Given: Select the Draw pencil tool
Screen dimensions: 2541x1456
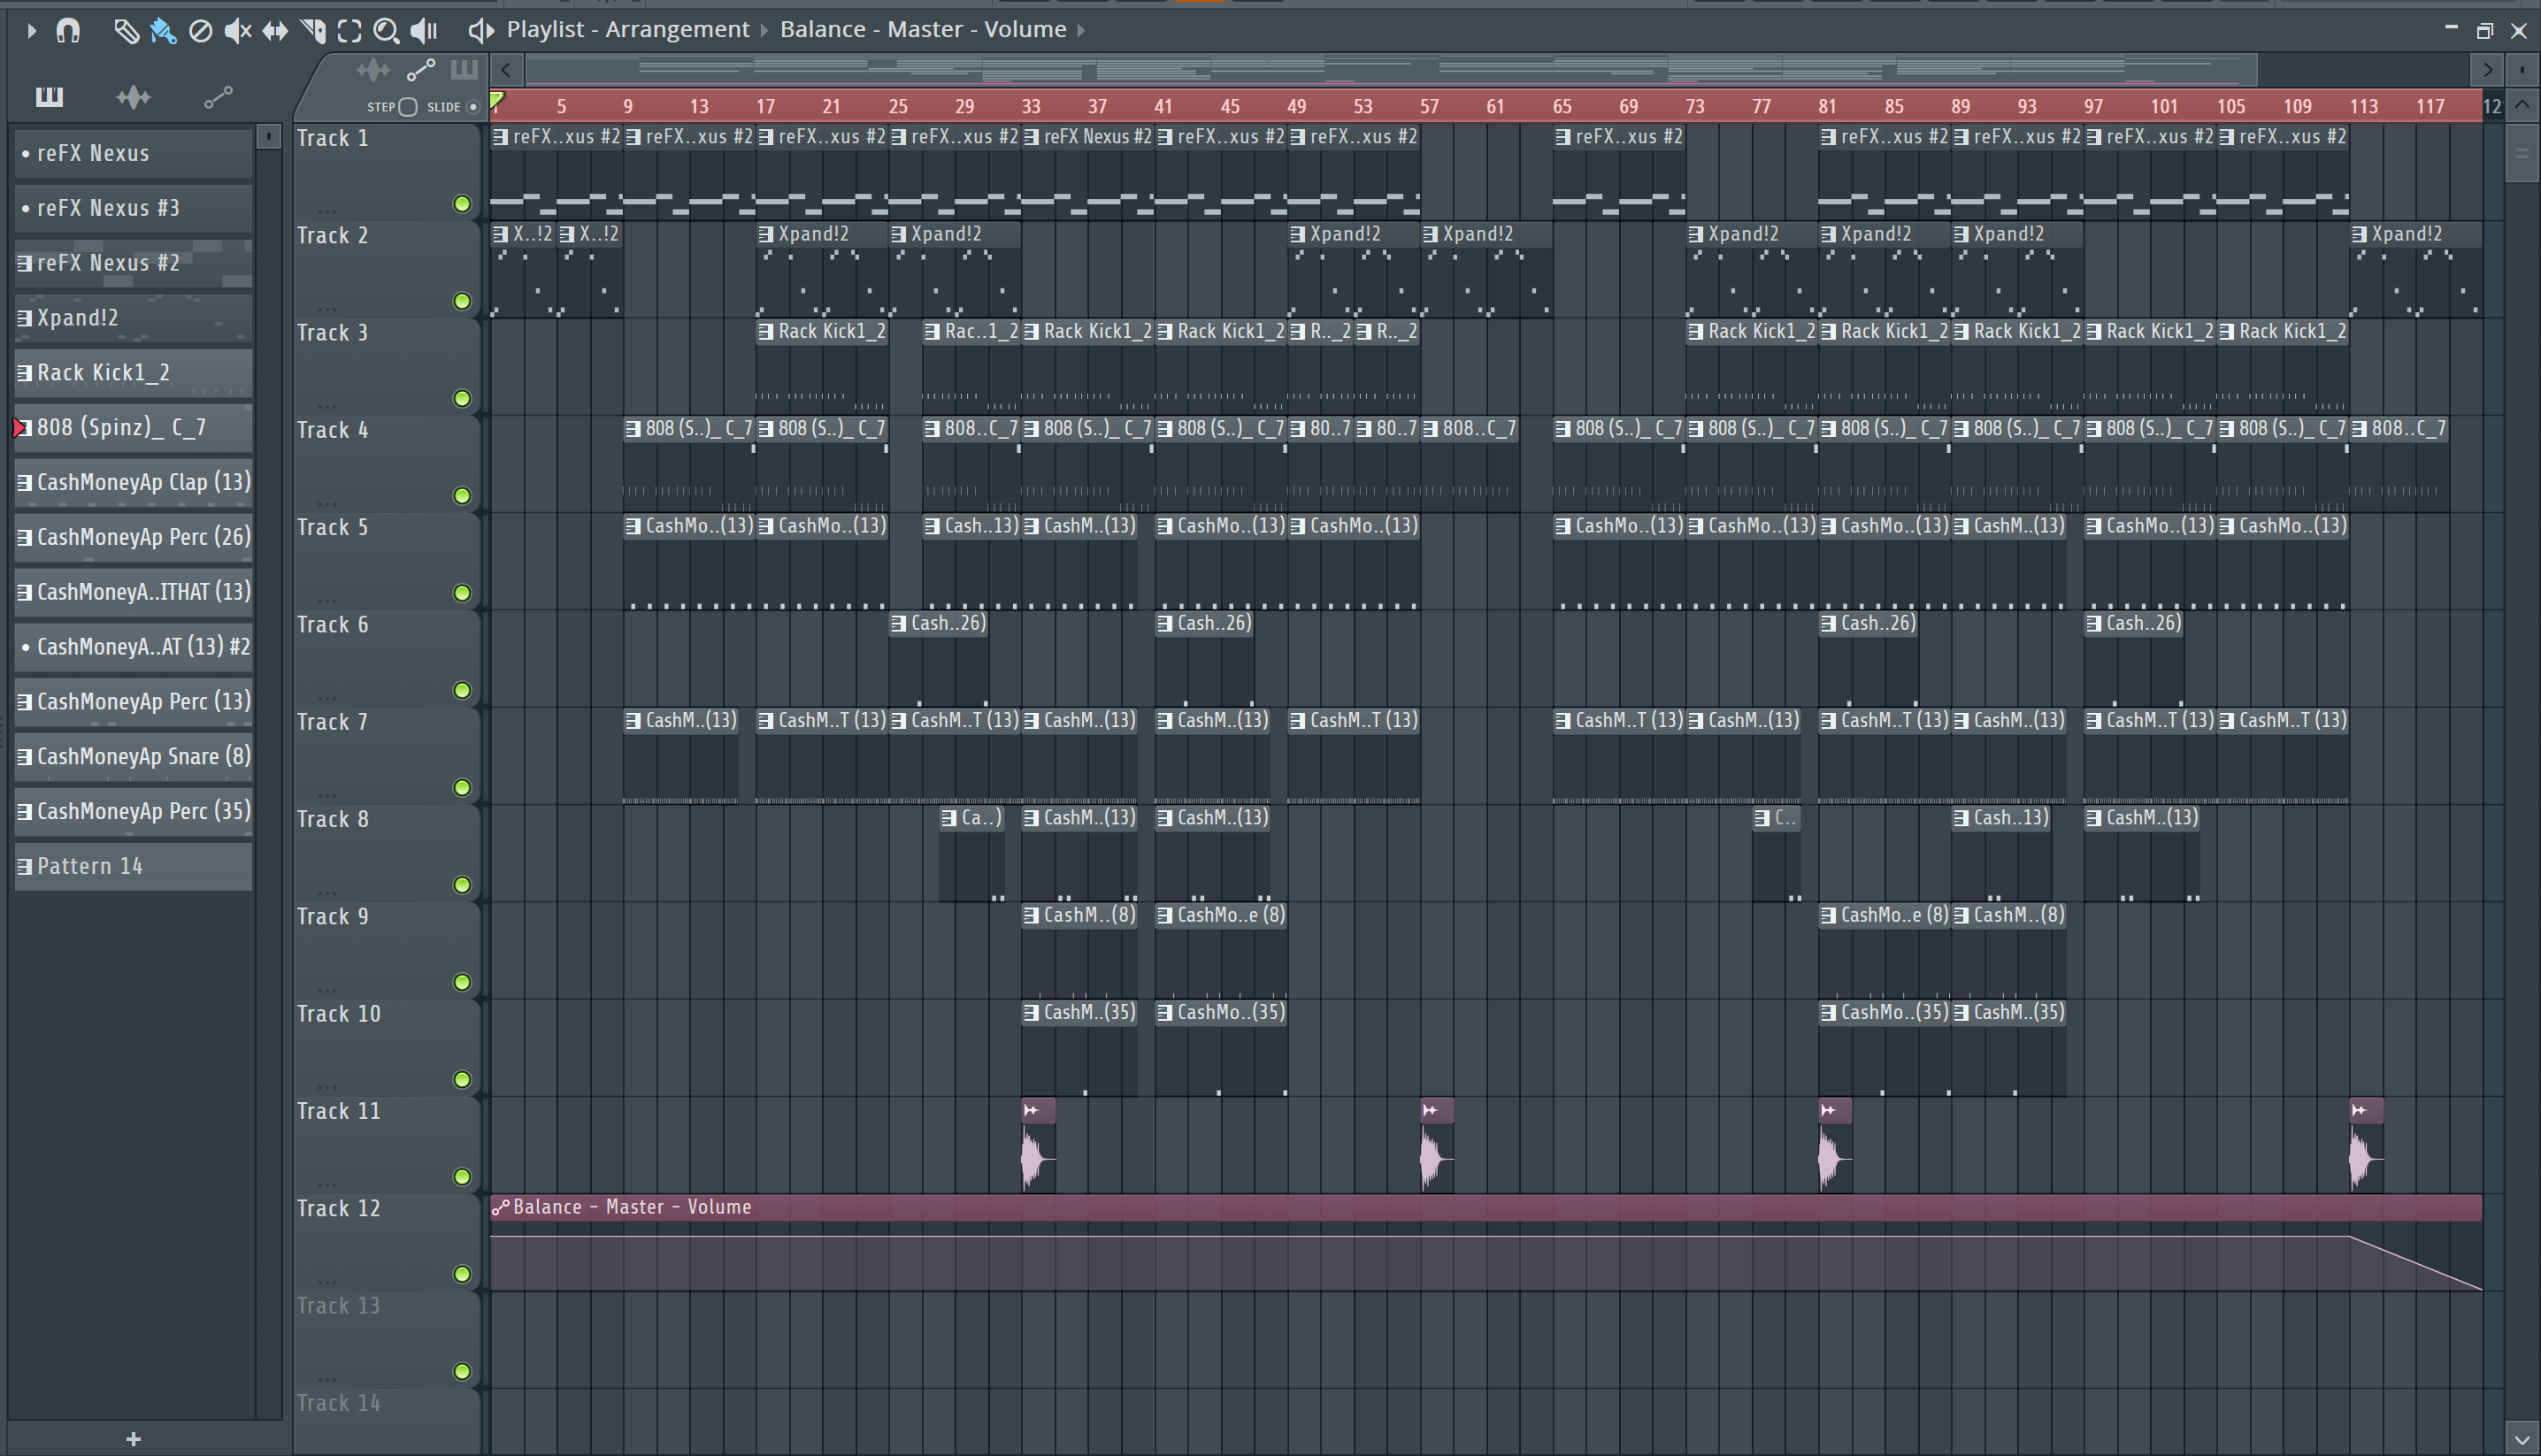Looking at the screenshot, I should click(126, 30).
